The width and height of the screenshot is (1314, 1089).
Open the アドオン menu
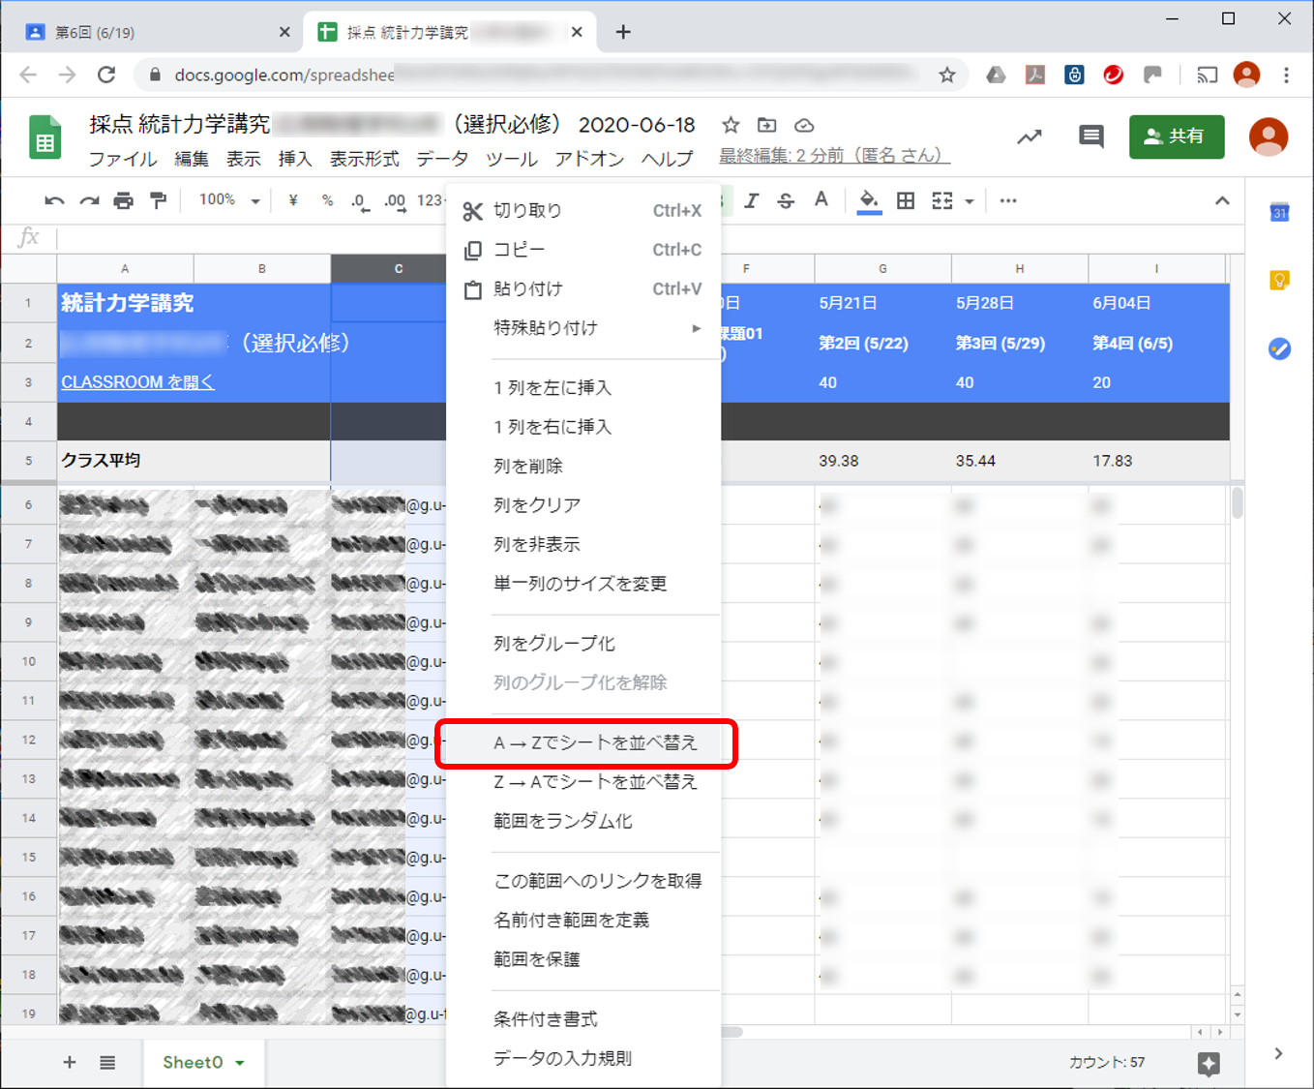pos(589,159)
